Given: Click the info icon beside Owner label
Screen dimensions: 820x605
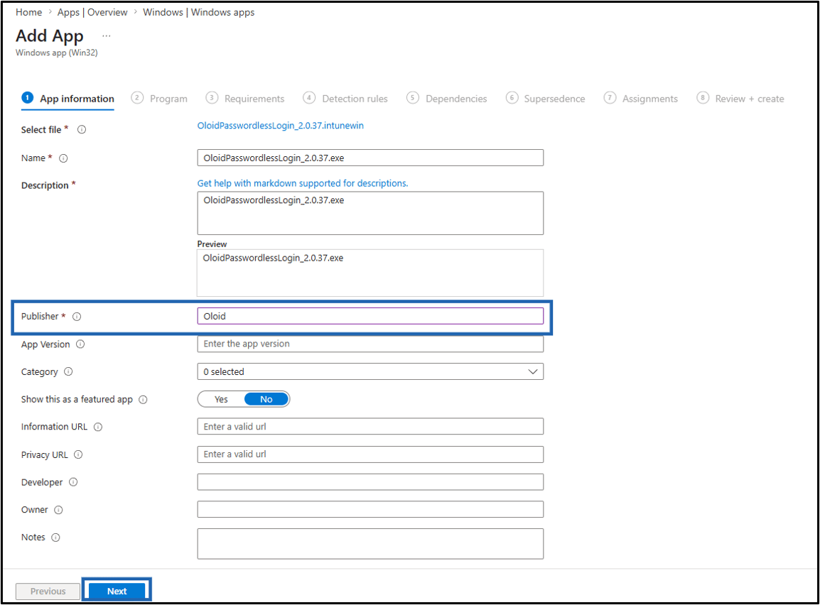Looking at the screenshot, I should click(x=58, y=510).
